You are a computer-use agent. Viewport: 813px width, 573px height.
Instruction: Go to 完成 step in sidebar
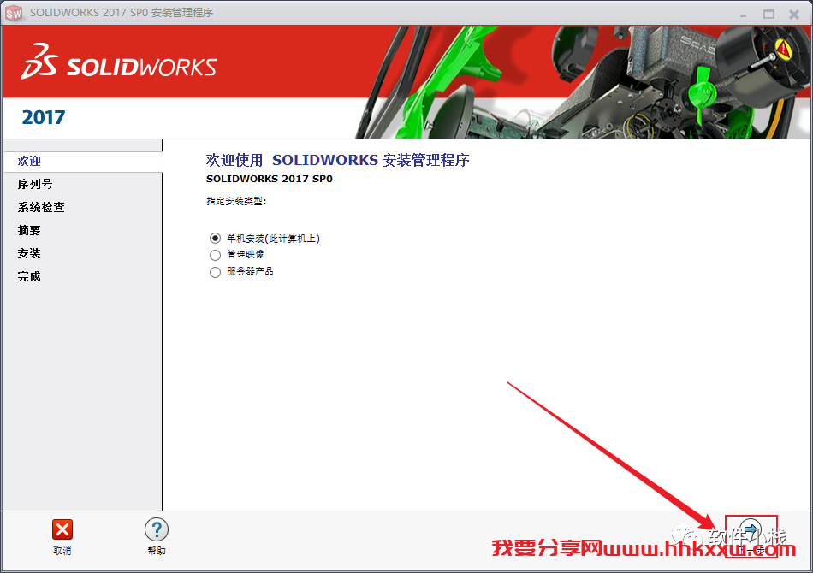29,276
